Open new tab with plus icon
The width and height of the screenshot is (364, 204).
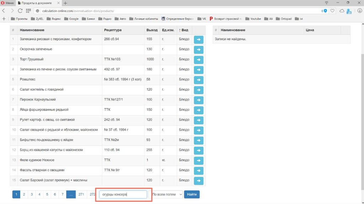click(x=65, y=3)
